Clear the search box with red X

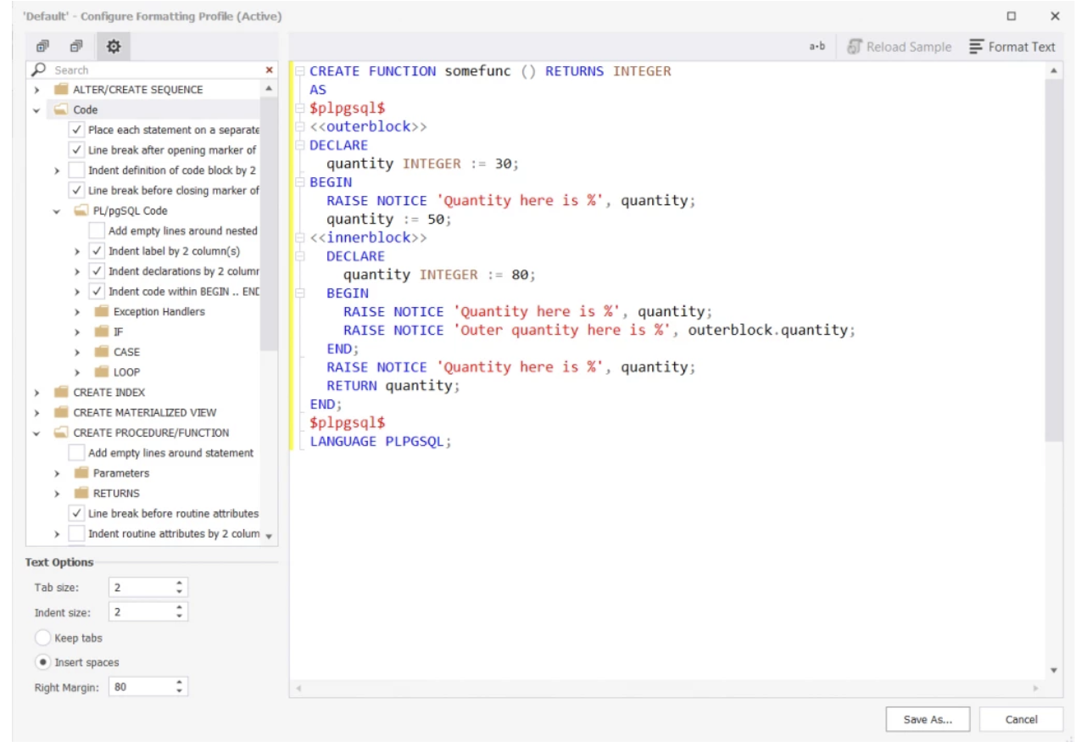click(x=270, y=70)
